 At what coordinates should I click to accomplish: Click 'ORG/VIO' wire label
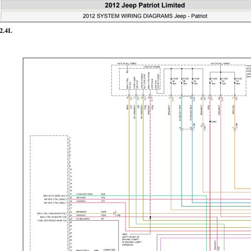(81, 198)
